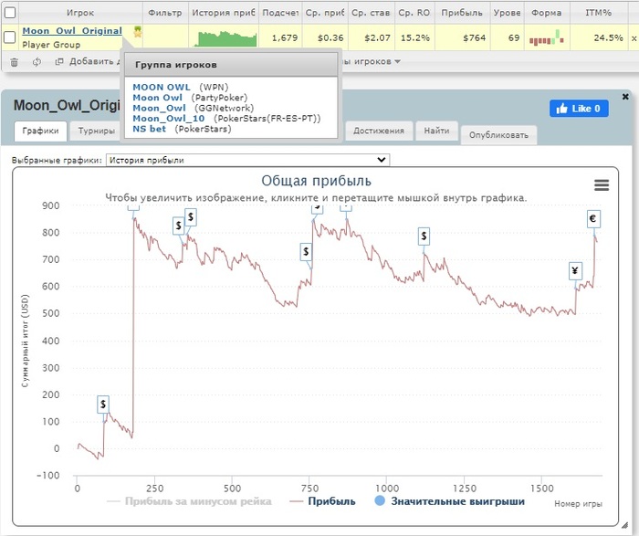Open the Moon_Owl_Original player link
639x536 pixels.
coord(72,31)
